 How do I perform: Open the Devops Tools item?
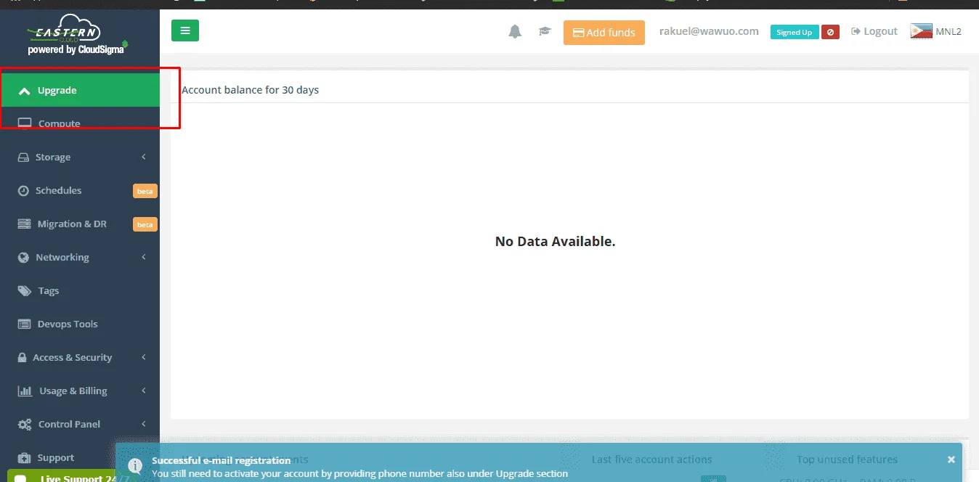(x=80, y=324)
